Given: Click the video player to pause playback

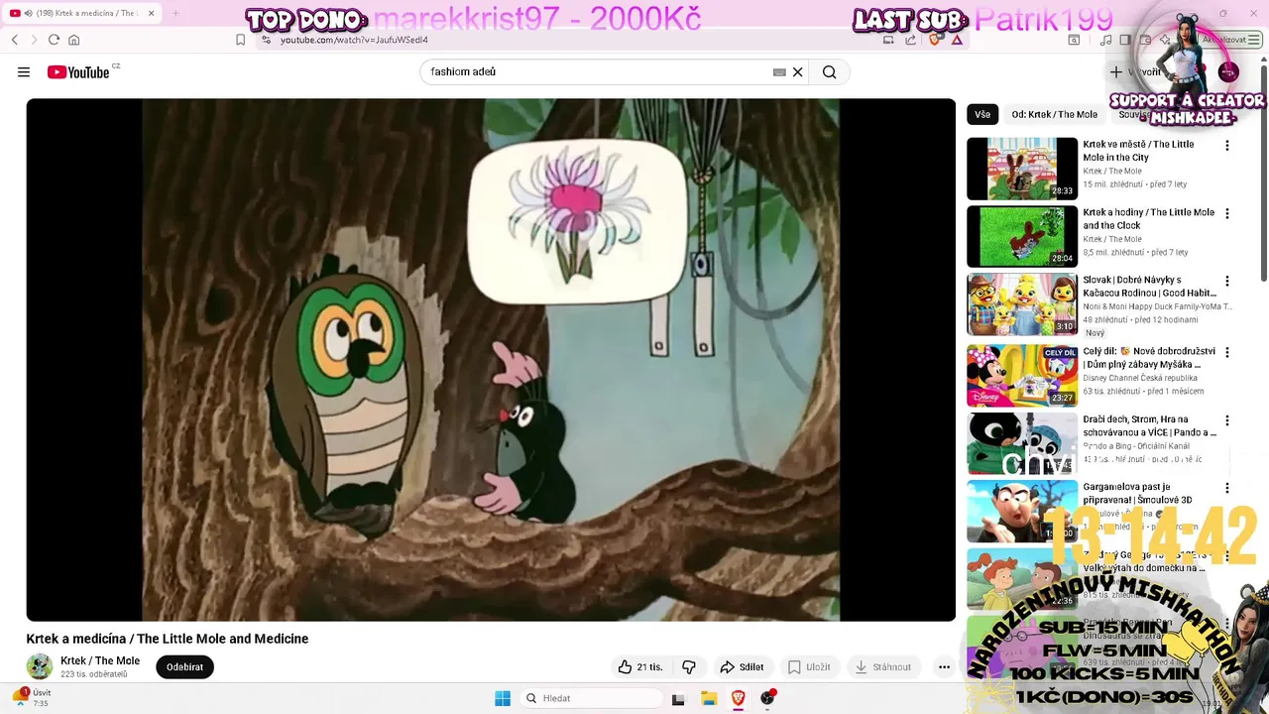Looking at the screenshot, I should coord(491,360).
